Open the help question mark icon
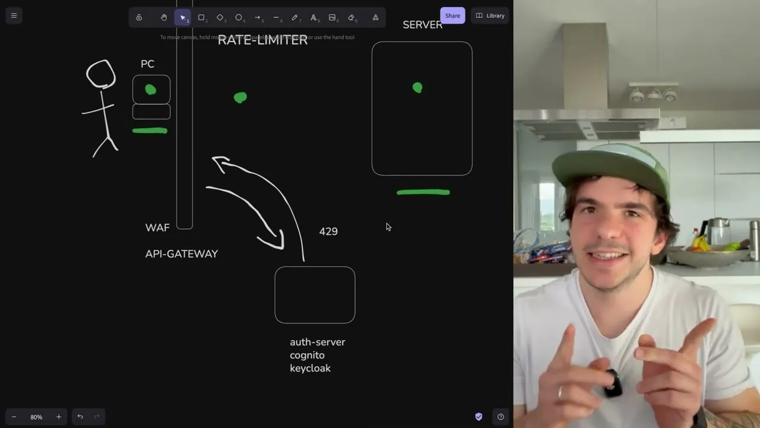This screenshot has width=760, height=428. click(501, 417)
